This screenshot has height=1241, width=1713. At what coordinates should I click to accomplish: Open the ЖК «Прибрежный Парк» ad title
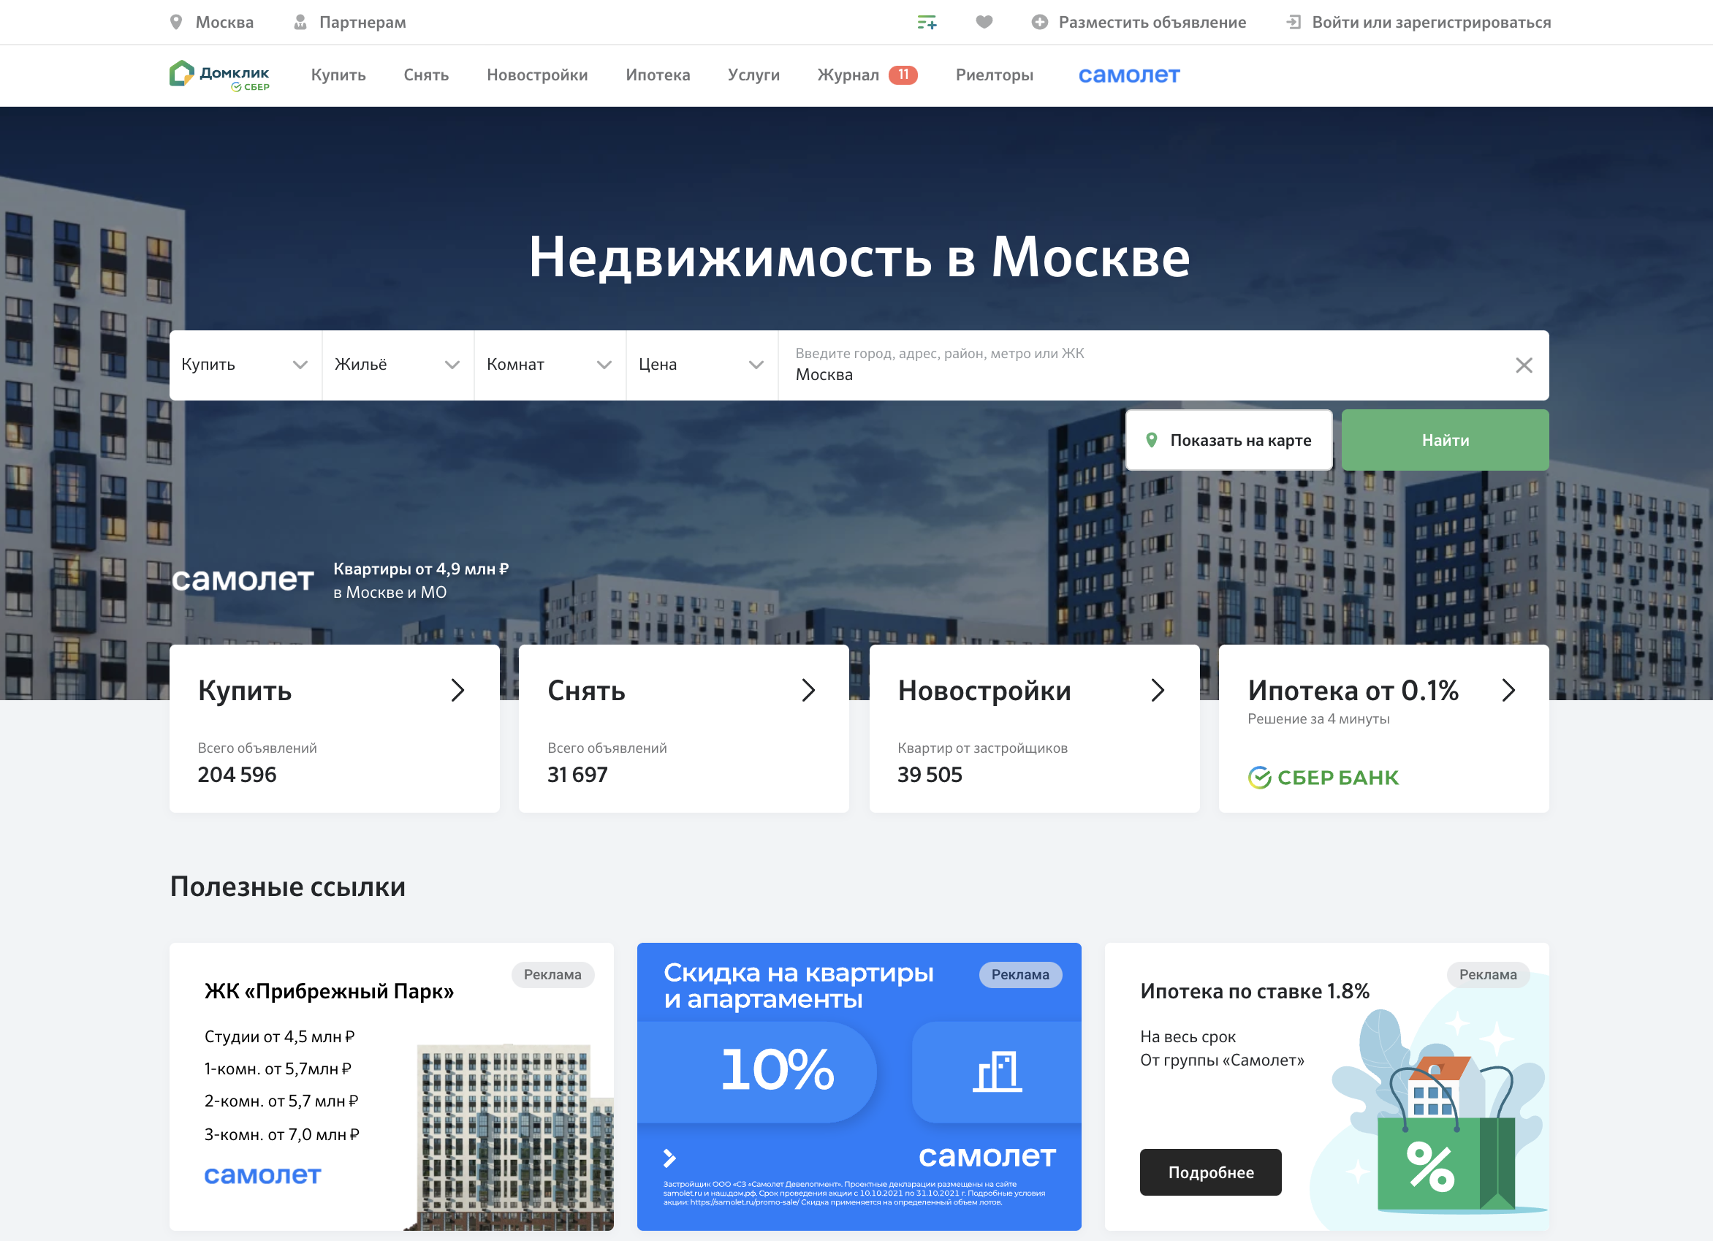pyautogui.click(x=329, y=991)
